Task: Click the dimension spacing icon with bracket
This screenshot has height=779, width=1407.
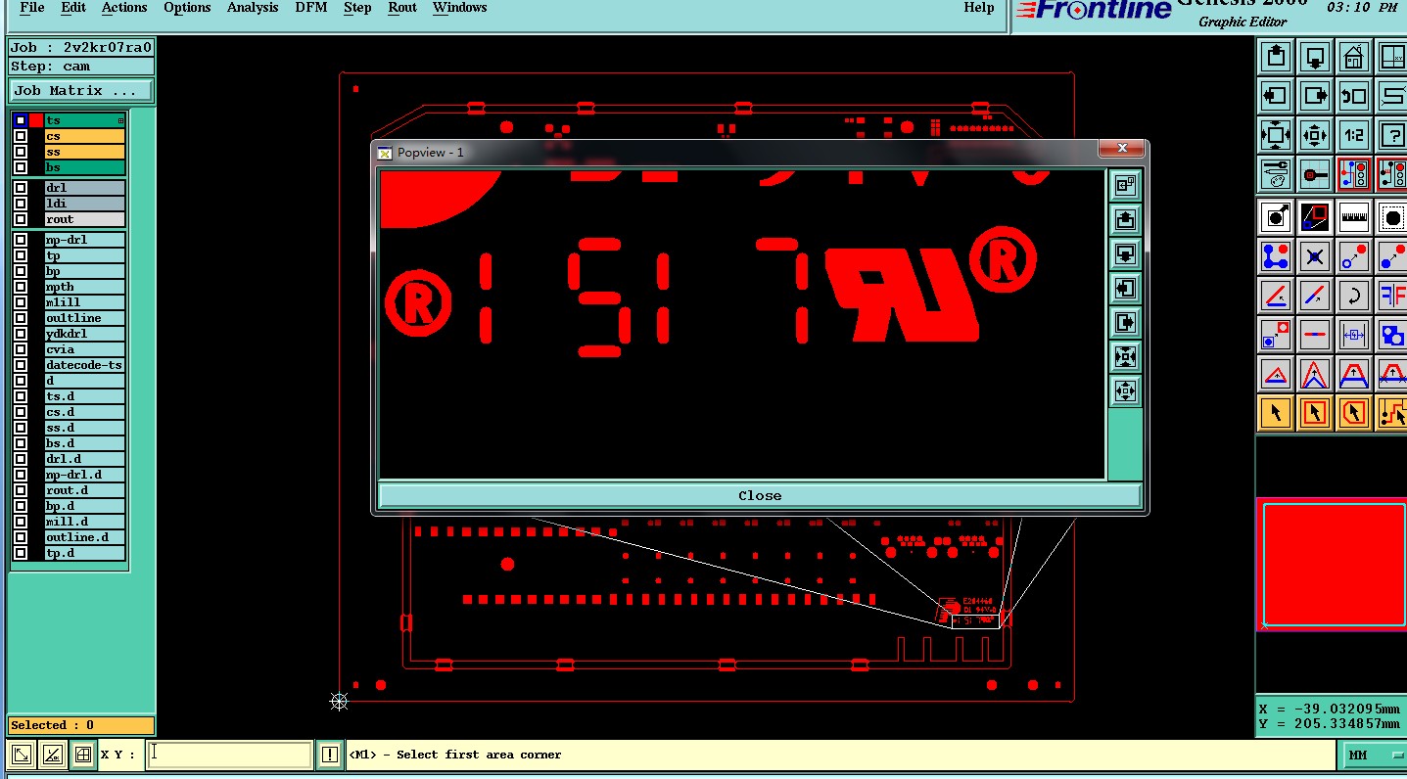Action: [1354, 335]
